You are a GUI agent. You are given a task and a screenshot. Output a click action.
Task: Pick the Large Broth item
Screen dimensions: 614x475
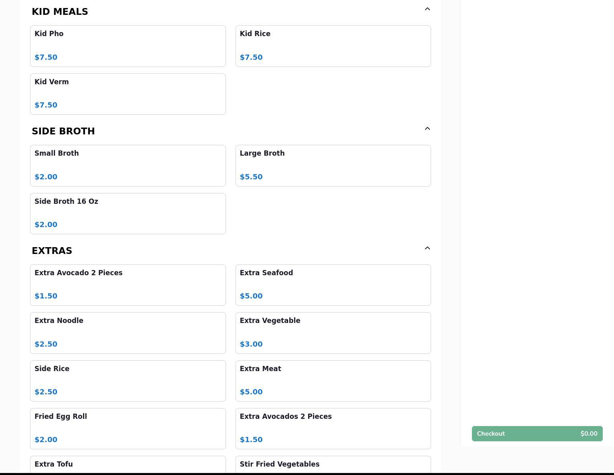tap(333, 166)
